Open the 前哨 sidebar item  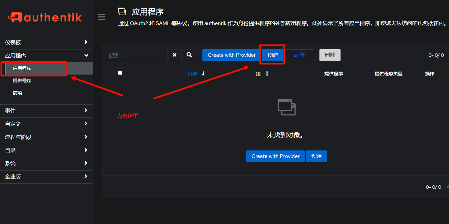[x=17, y=93]
